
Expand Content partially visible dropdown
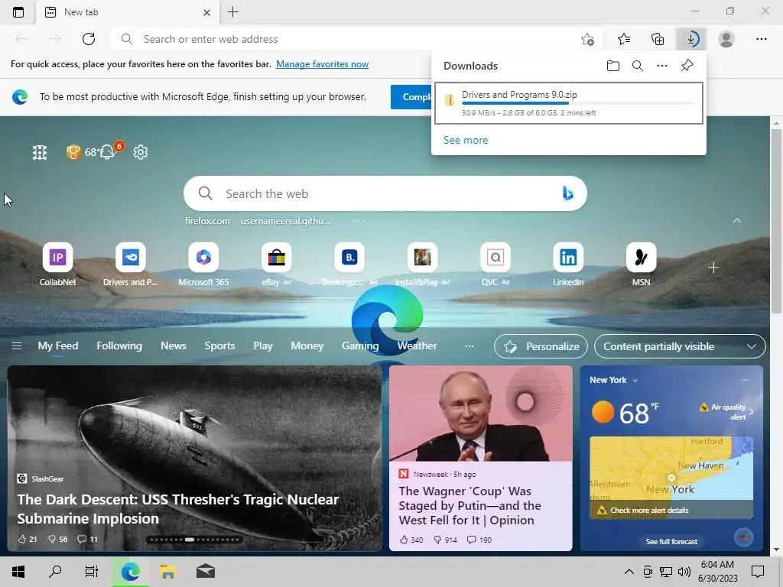(x=680, y=346)
